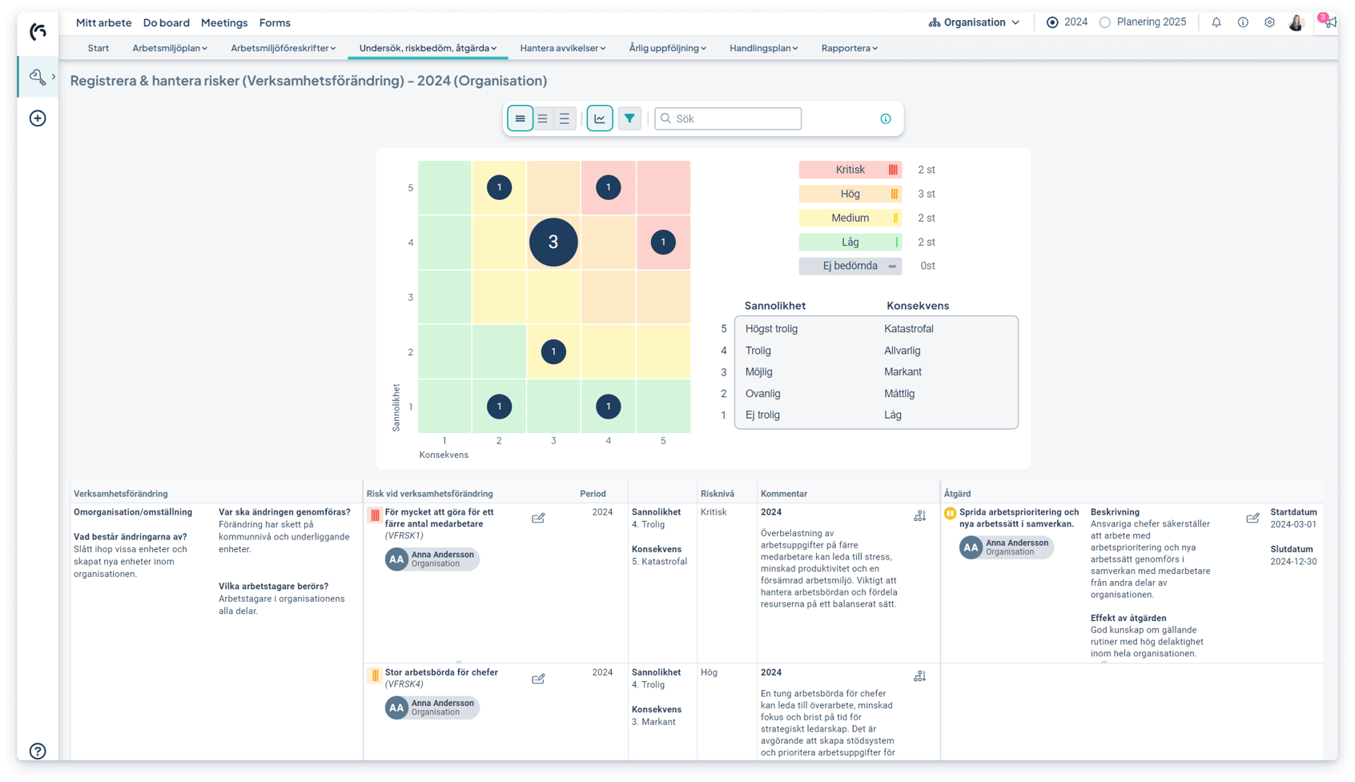This screenshot has width=1355, height=782.
Task: Expand the Rapportera menu
Action: coord(849,48)
